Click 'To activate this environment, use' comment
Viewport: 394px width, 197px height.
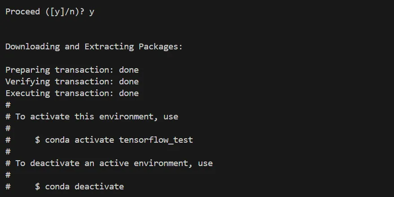click(96, 117)
